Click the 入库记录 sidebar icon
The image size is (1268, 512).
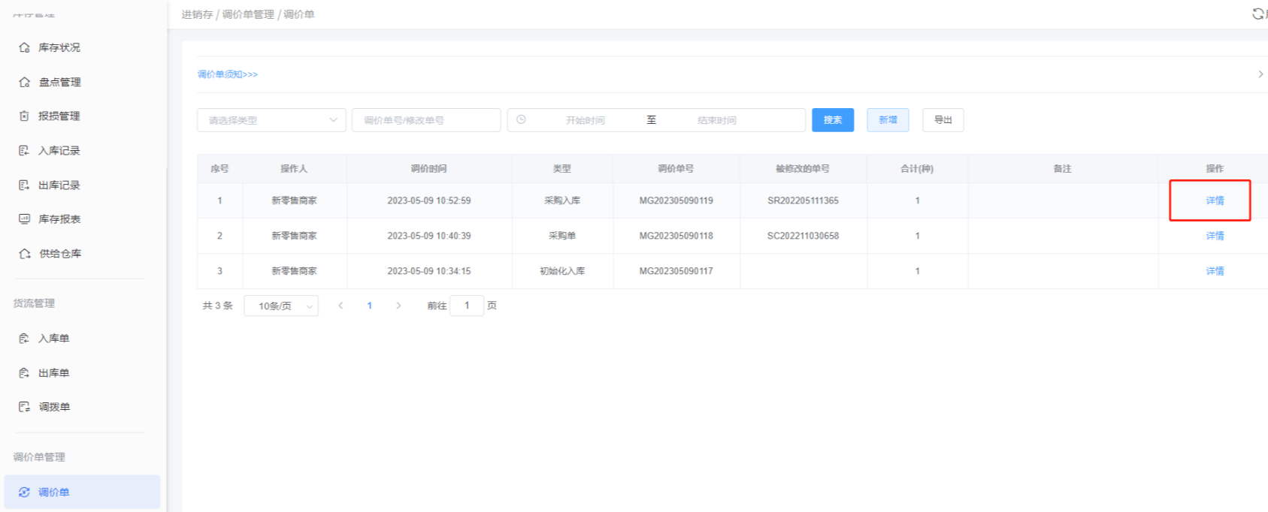[x=24, y=150]
